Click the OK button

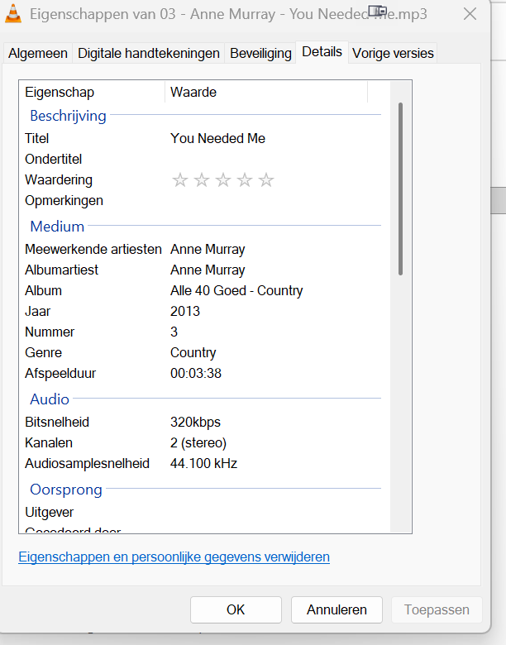236,610
